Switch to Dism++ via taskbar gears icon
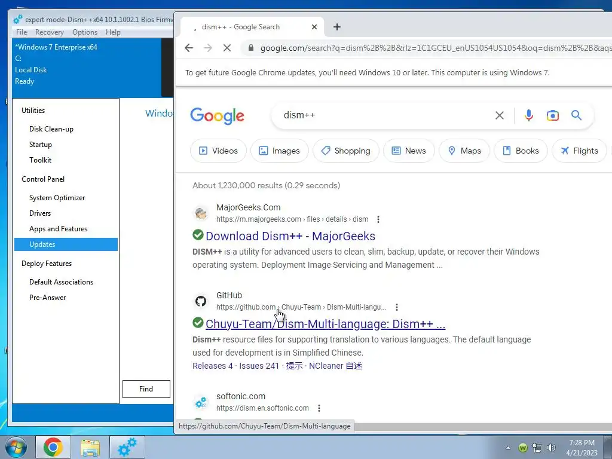 pyautogui.click(x=127, y=447)
